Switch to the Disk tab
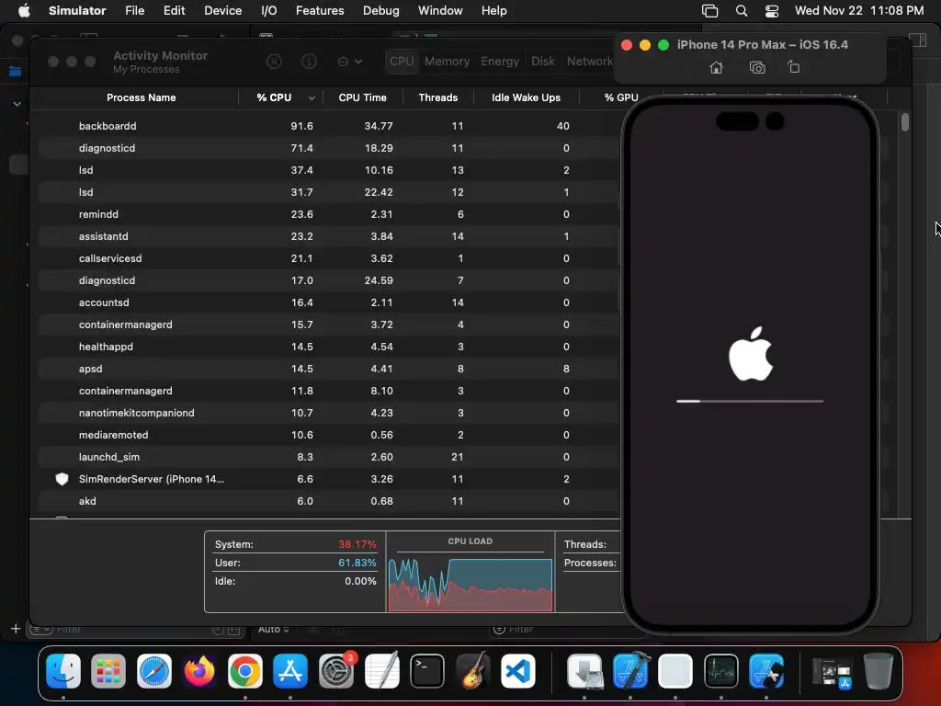Image resolution: width=941 pixels, height=706 pixels. pyautogui.click(x=543, y=62)
